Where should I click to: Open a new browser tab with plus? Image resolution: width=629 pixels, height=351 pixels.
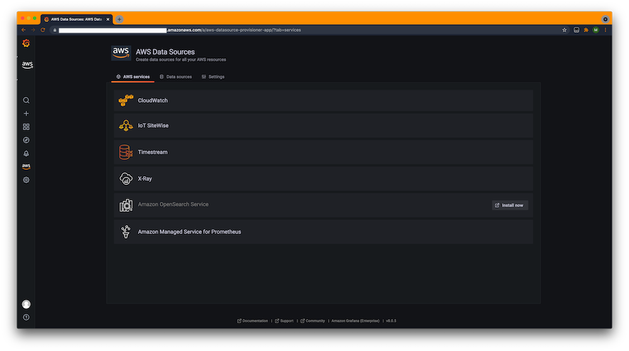coord(119,19)
